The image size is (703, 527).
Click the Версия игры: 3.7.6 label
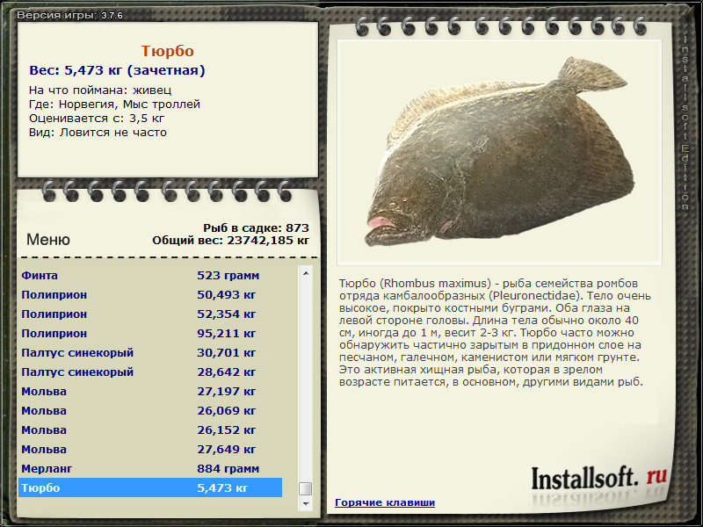point(69,15)
